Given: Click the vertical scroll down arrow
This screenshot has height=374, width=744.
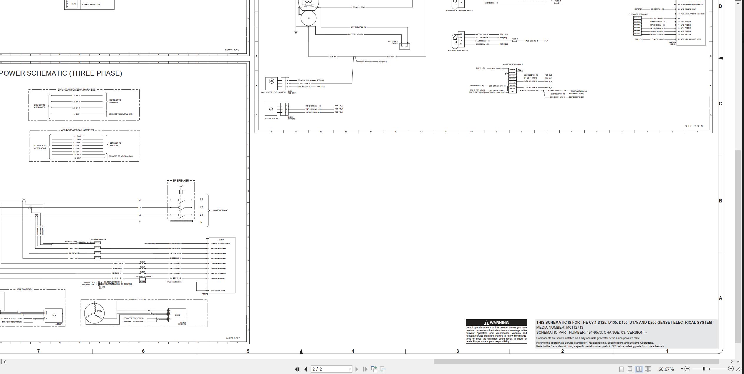Looking at the screenshot, I should point(738,362).
